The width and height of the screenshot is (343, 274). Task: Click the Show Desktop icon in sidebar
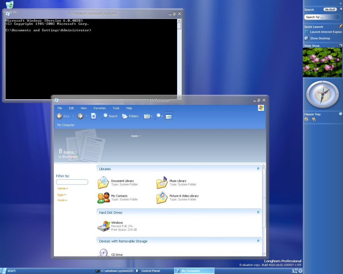point(307,38)
